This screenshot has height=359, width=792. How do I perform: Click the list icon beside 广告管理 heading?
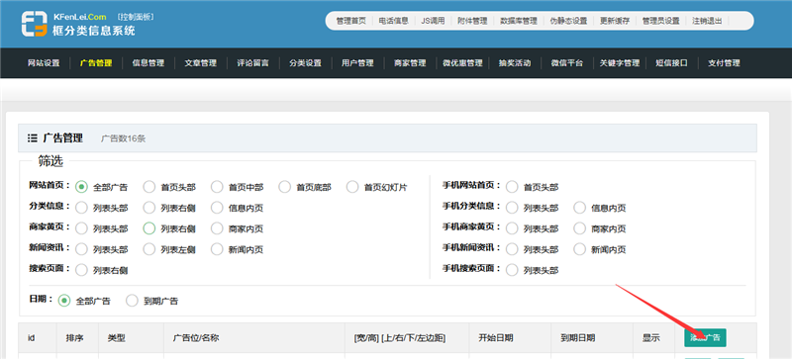33,137
